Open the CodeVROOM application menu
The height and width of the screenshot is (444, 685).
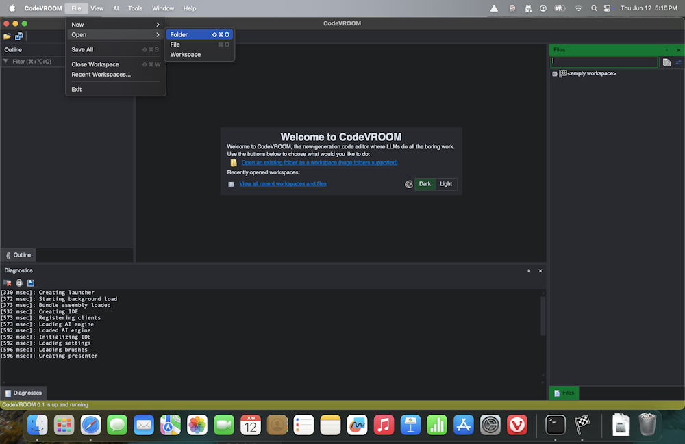(42, 8)
